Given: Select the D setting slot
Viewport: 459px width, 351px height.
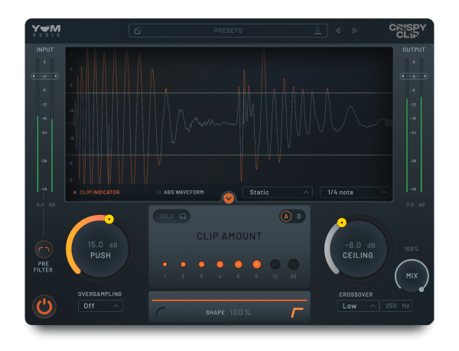Looking at the screenshot, I should point(299,216).
